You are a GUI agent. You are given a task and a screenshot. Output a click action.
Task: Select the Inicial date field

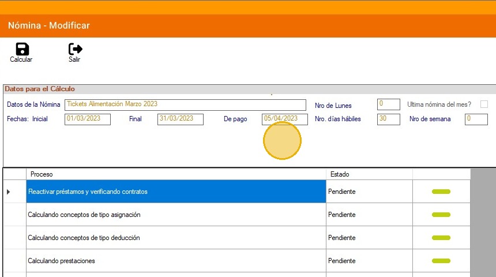(x=87, y=119)
